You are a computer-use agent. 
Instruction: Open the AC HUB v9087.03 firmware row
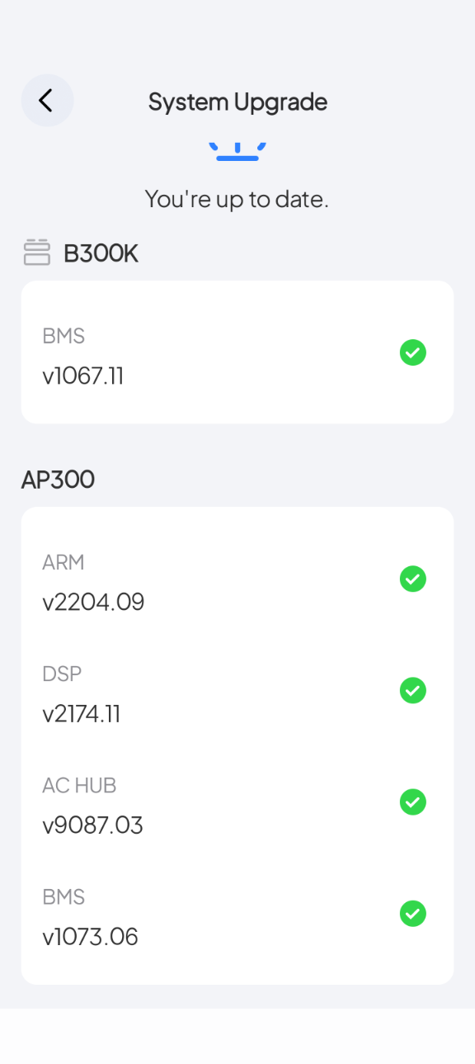click(237, 803)
